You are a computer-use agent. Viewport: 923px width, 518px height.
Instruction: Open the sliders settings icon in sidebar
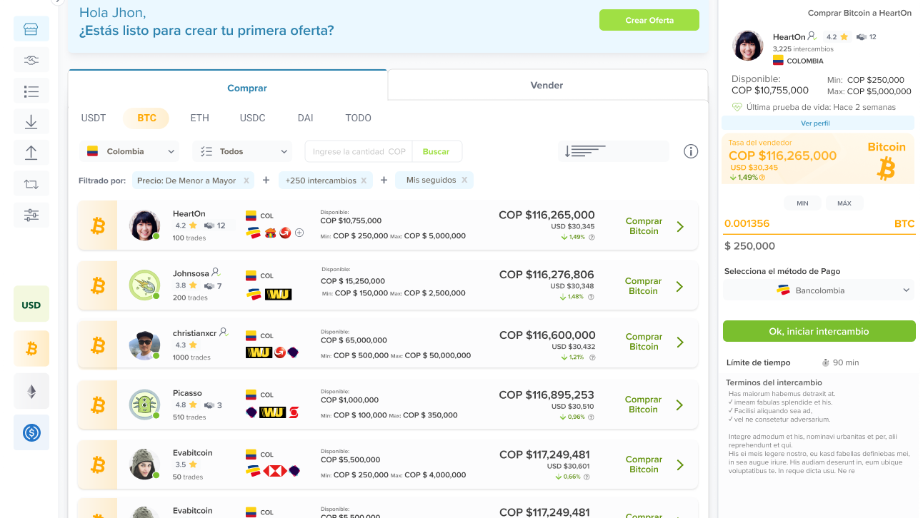tap(31, 214)
